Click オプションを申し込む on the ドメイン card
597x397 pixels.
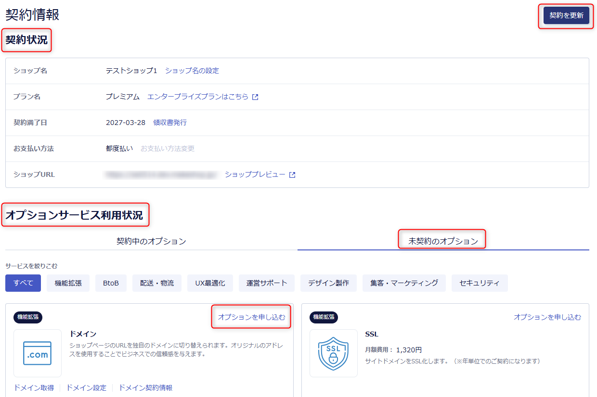251,317
